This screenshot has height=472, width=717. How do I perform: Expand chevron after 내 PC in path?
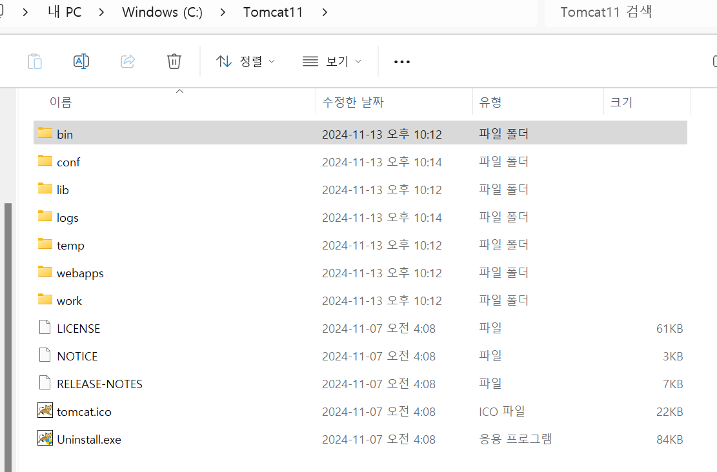click(x=101, y=12)
